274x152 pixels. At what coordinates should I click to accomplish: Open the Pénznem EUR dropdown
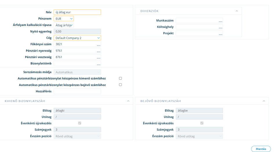[64, 19]
